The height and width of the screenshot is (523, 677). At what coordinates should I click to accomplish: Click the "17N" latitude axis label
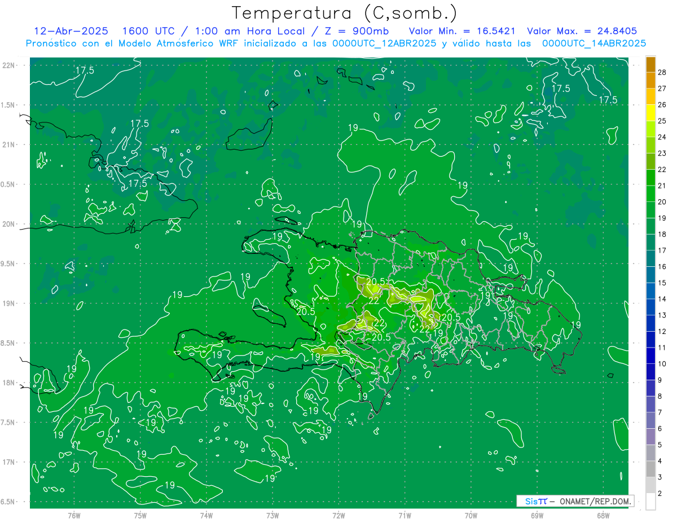coord(8,462)
